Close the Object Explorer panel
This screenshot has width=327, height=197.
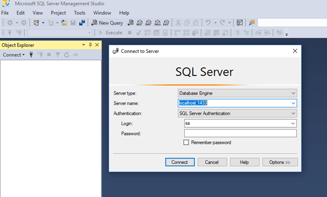pos(97,45)
